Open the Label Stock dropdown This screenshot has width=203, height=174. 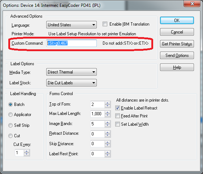(x=72, y=83)
